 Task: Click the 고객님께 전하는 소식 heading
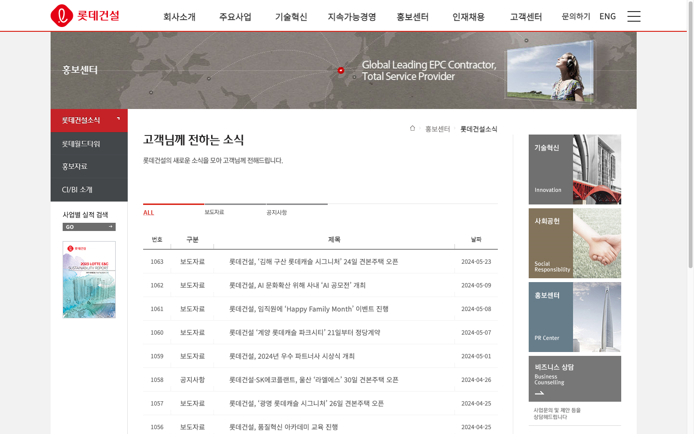pos(193,140)
